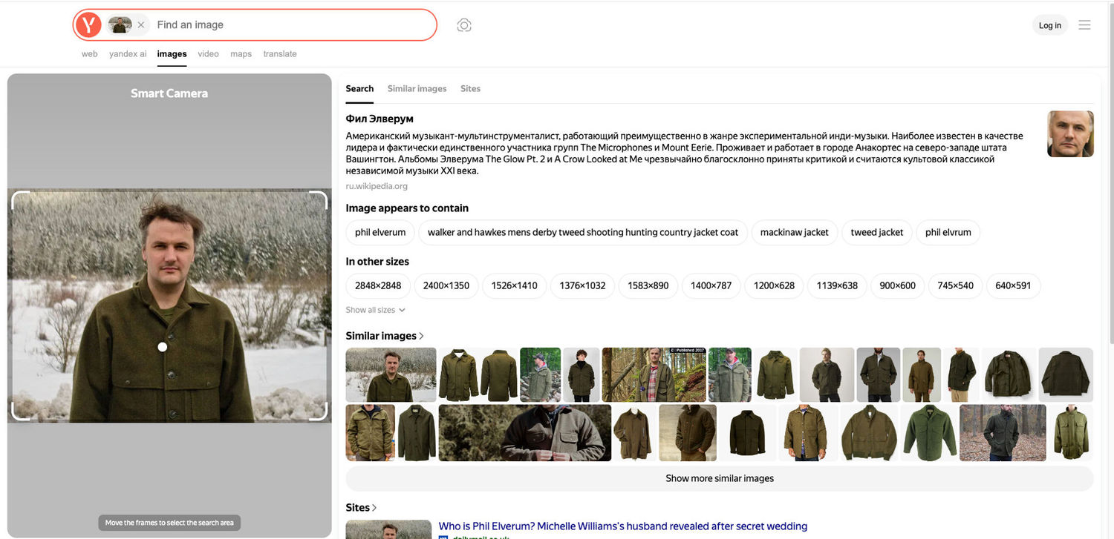Choose the 1526×1410 size
The width and height of the screenshot is (1114, 539).
(515, 285)
